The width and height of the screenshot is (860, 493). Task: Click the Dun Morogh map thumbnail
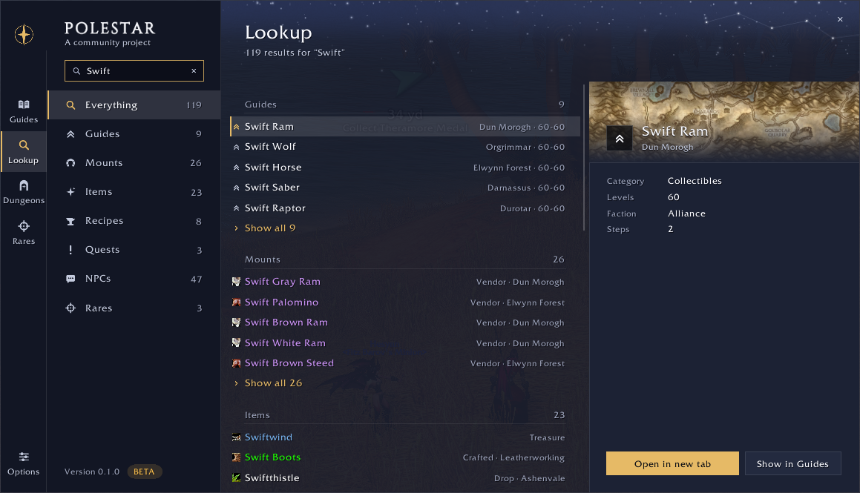click(x=724, y=121)
